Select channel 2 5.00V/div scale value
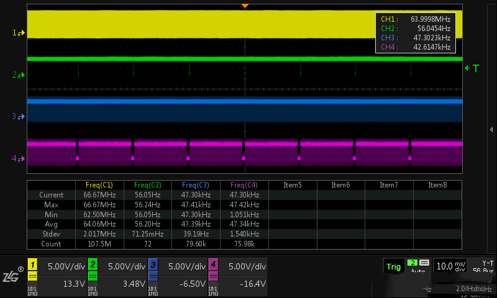The height and width of the screenshot is (298, 497). (127, 267)
